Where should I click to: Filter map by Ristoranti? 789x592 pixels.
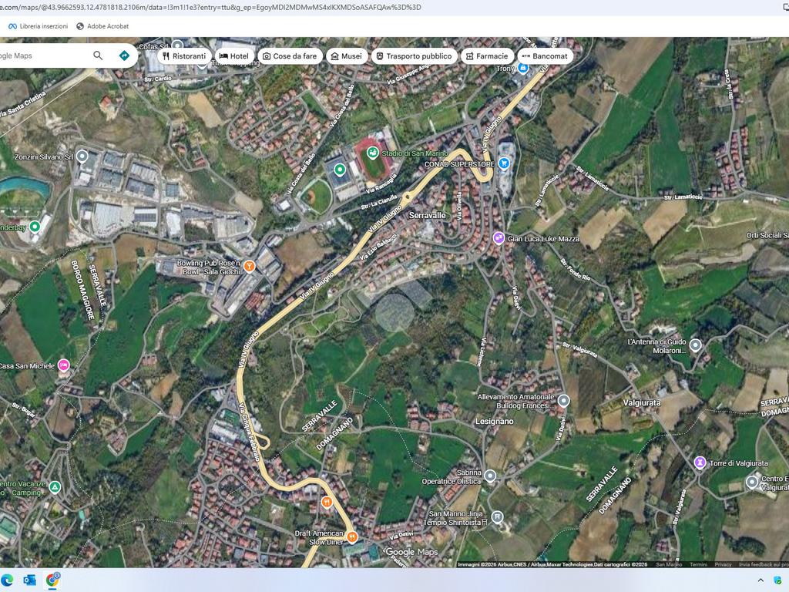click(x=184, y=56)
